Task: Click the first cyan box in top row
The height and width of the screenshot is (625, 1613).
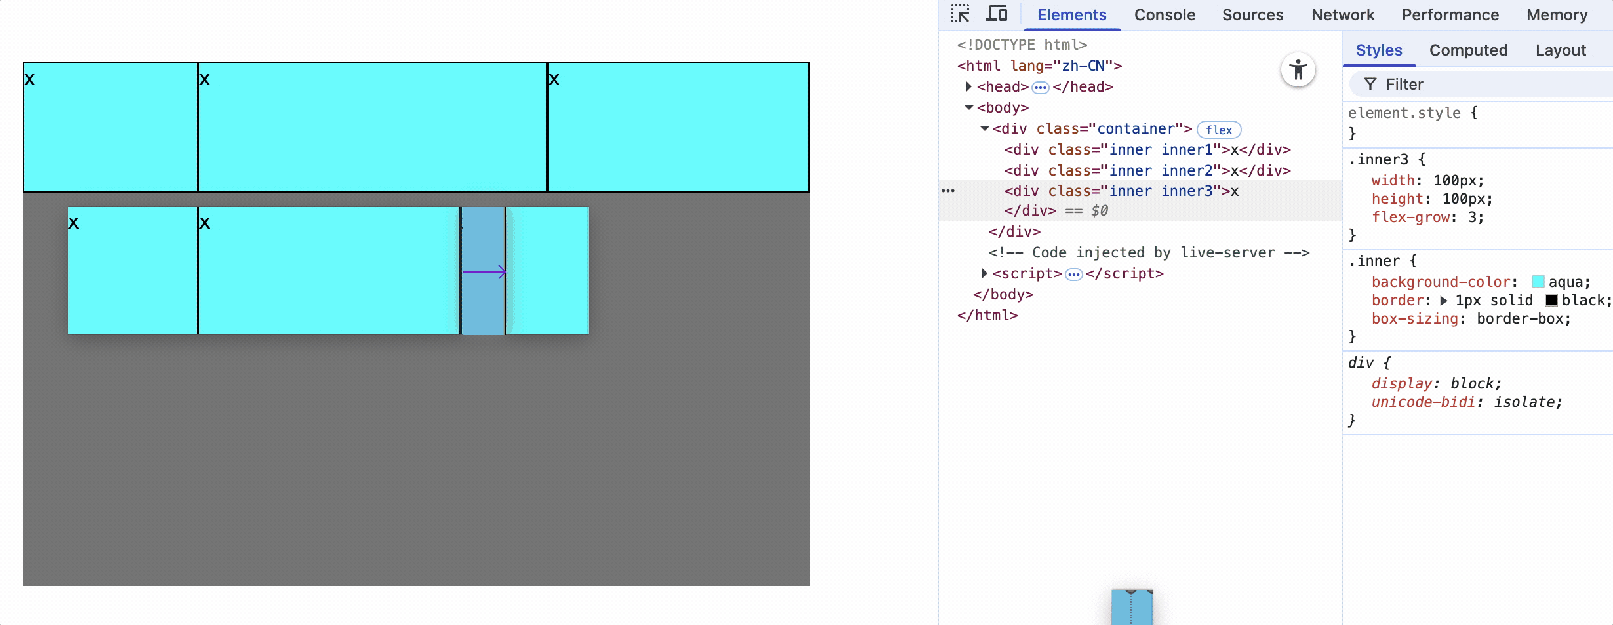Action: [x=111, y=127]
